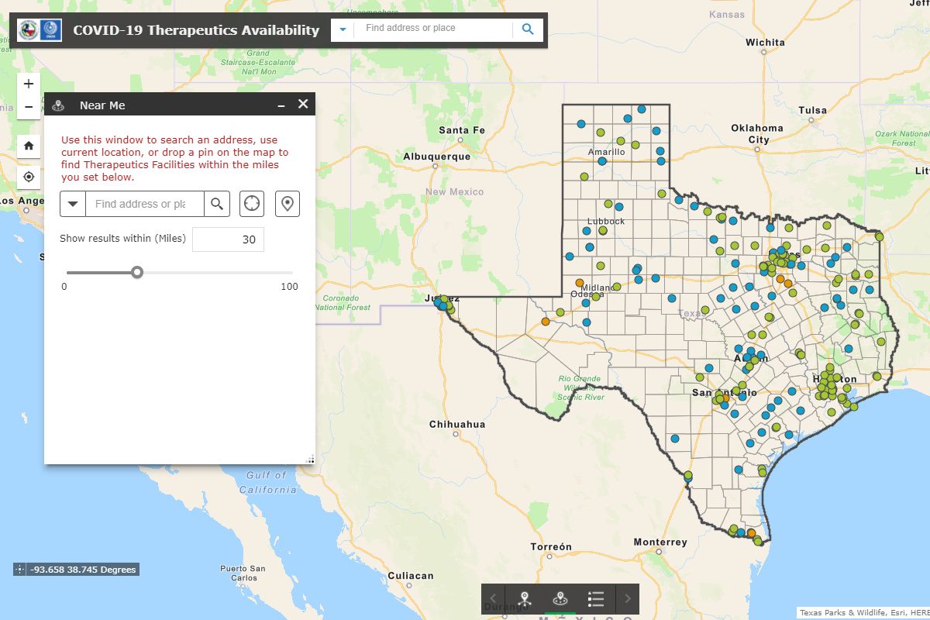Zoom out of the map
Screen dimensions: 930x620
click(x=29, y=107)
